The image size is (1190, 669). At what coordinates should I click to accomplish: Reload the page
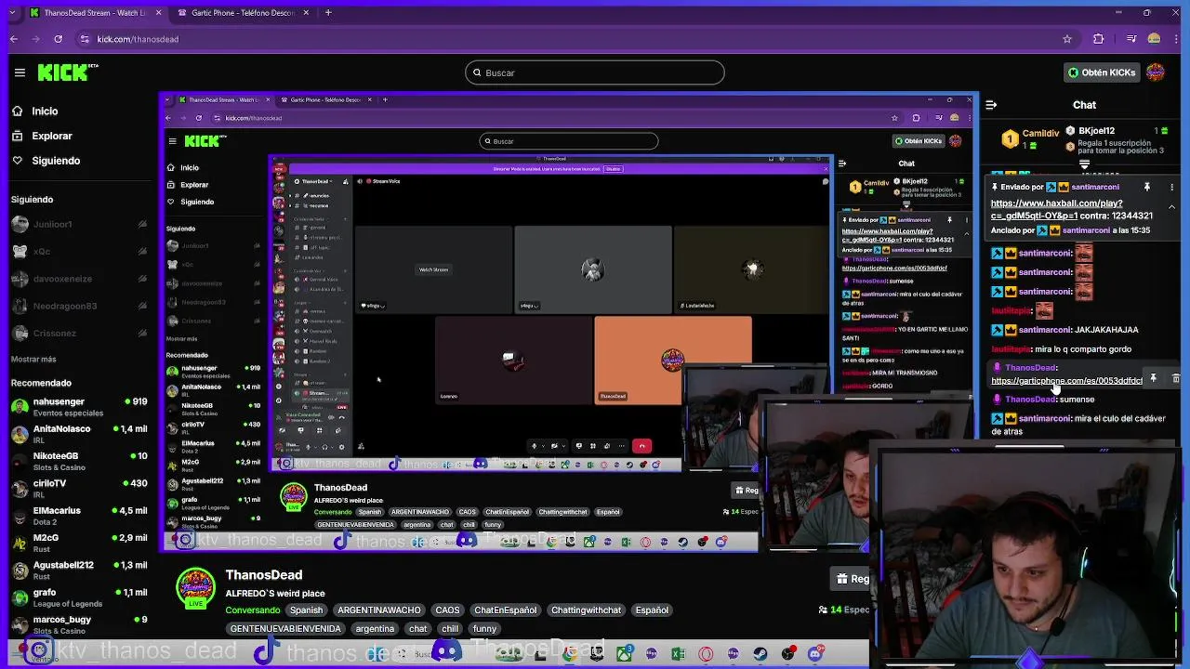coord(58,39)
